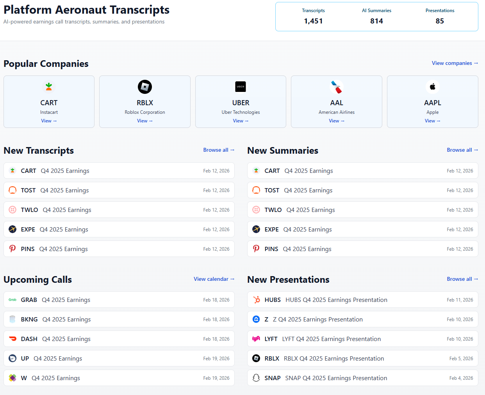
Task: Click the Grab logo in Upcoming Calls
Action: [x=12, y=300]
